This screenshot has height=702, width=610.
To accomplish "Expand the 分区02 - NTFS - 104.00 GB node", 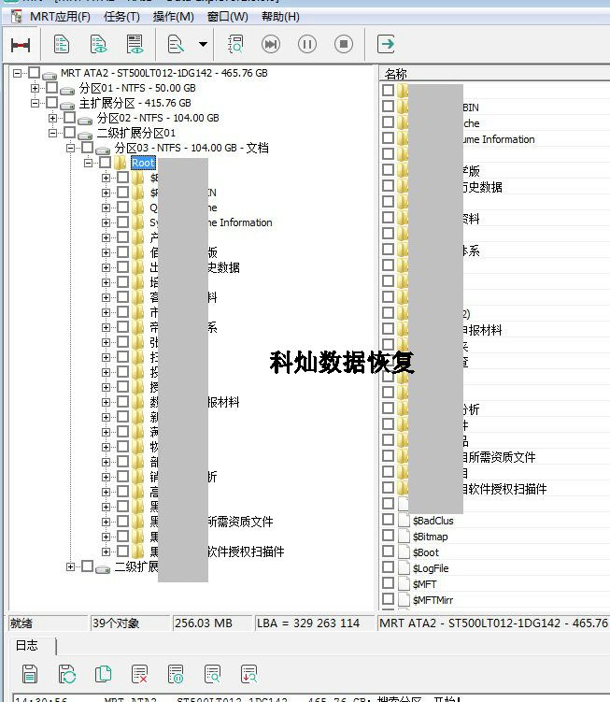I will point(53,118).
